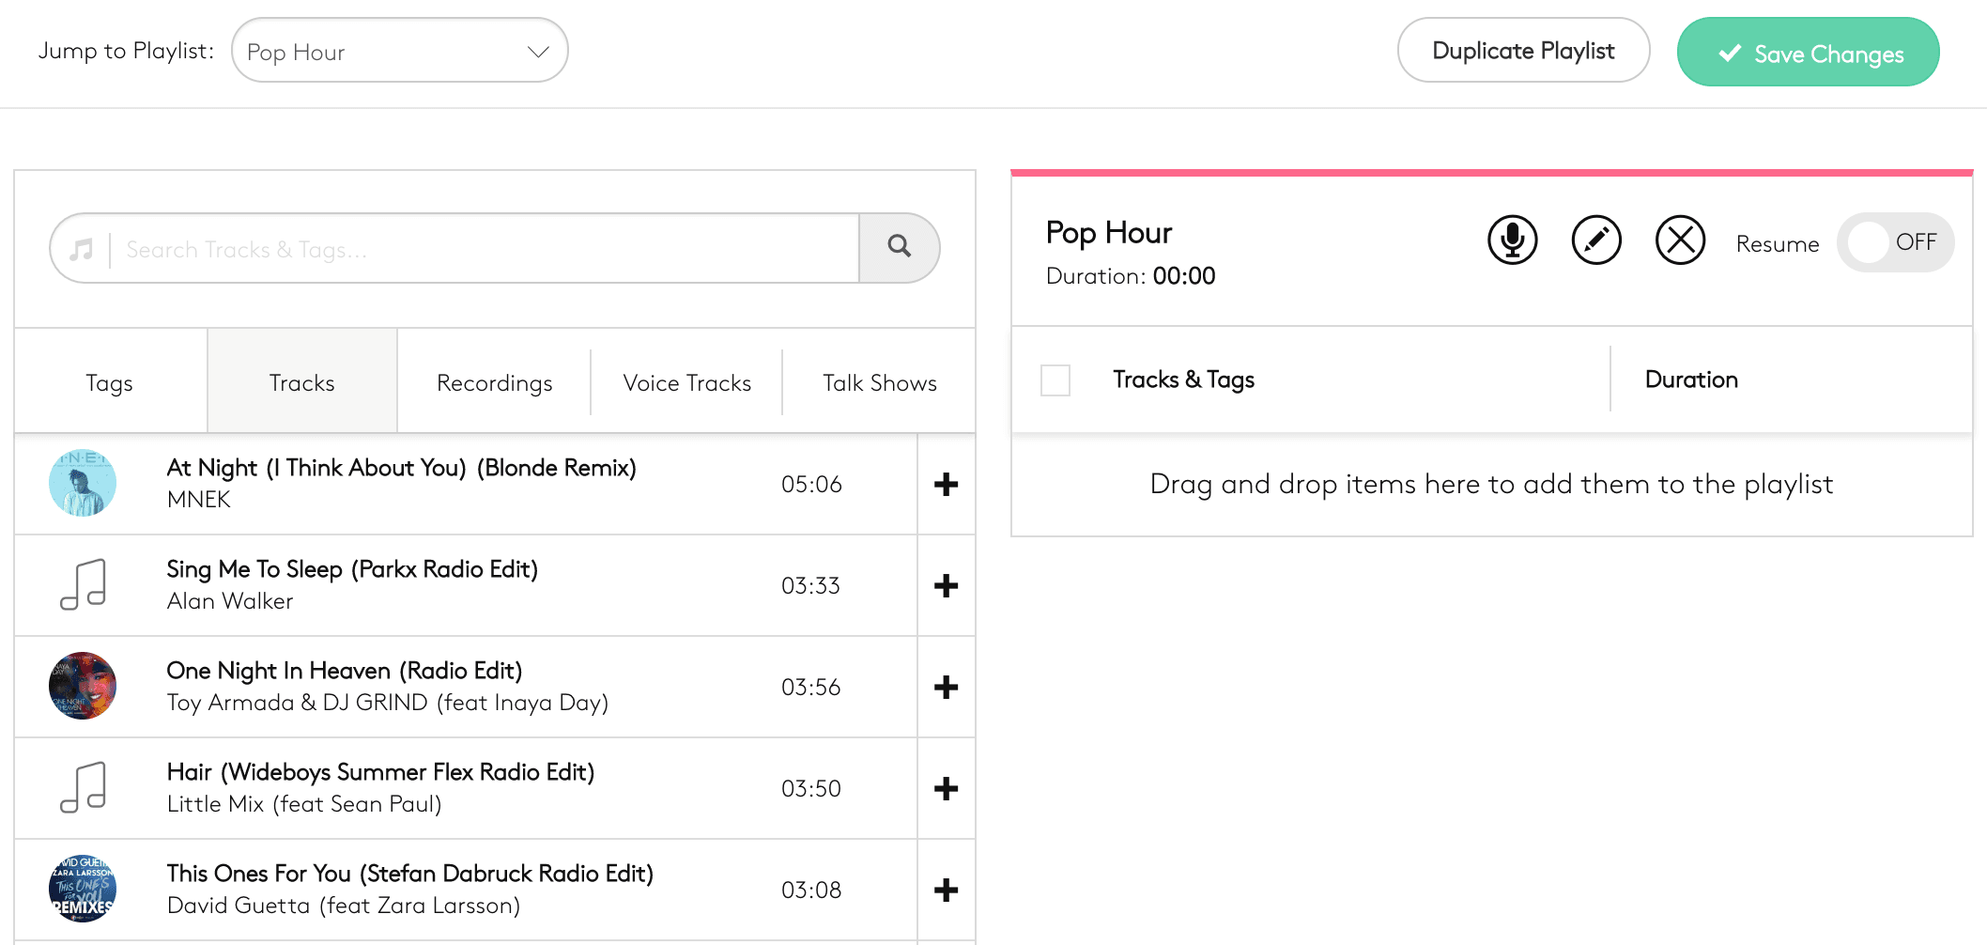Add the MNEK track with plus icon

tap(946, 485)
